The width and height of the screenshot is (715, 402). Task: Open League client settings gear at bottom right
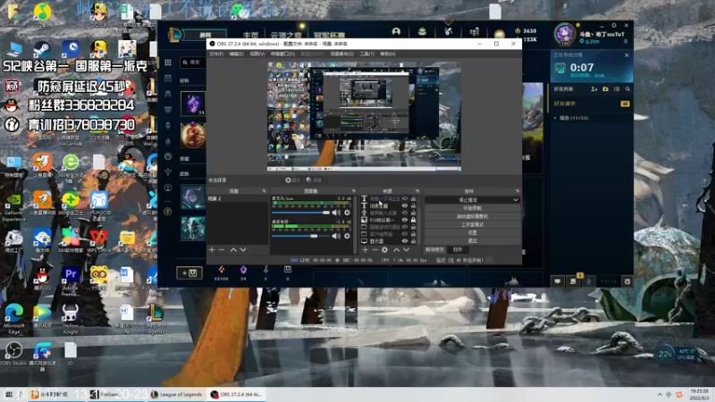pyautogui.click(x=627, y=281)
